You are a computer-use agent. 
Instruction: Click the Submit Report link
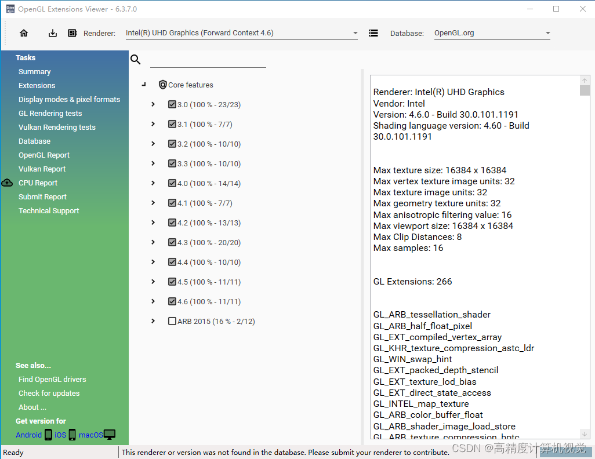pos(42,197)
